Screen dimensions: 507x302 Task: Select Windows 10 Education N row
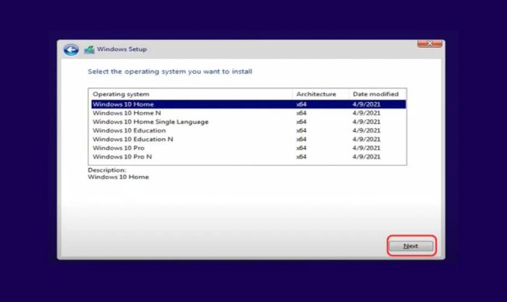tap(248, 139)
